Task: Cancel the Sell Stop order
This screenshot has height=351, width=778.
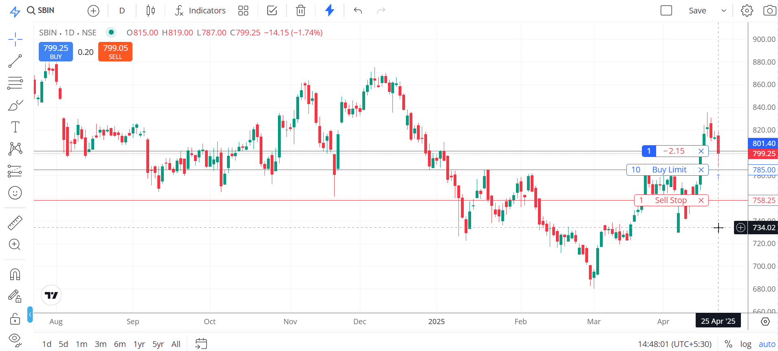Action: pos(701,201)
